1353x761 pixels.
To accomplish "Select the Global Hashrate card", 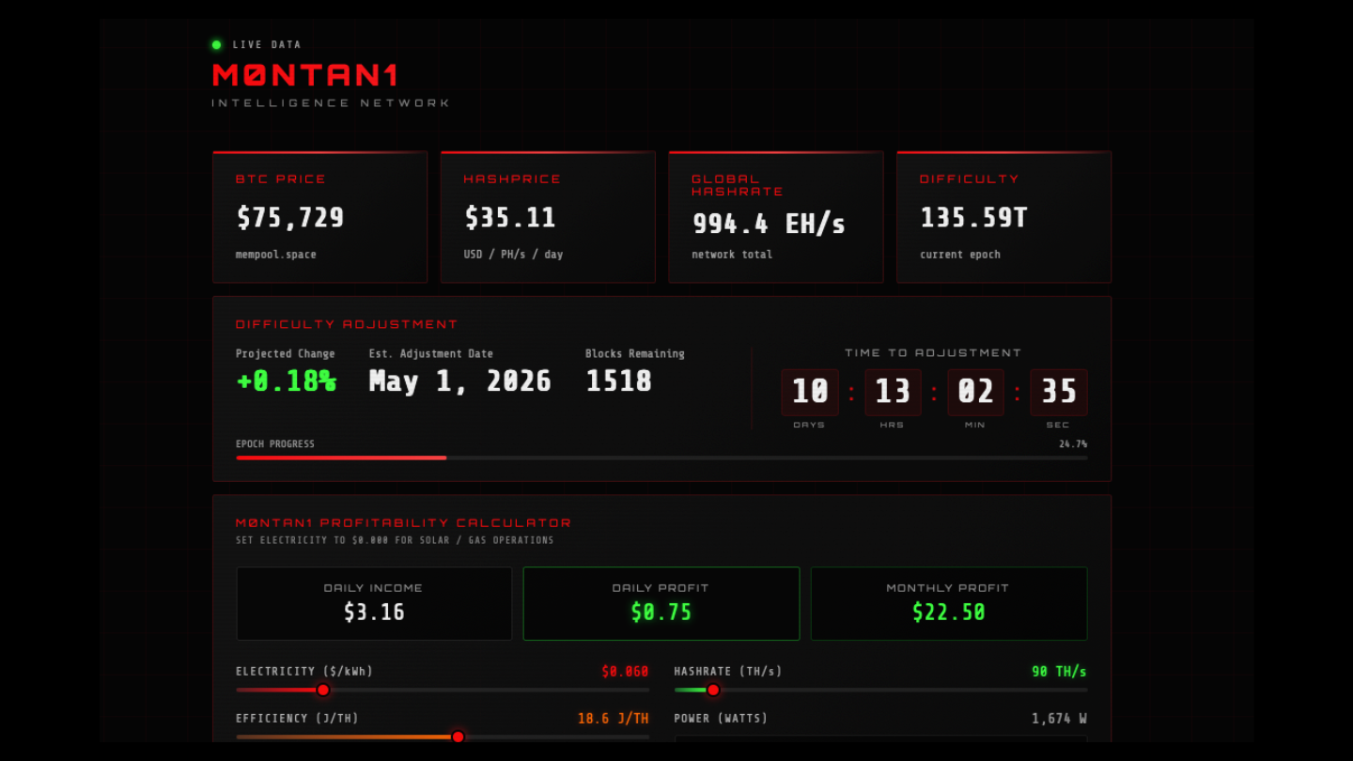I will tap(776, 217).
